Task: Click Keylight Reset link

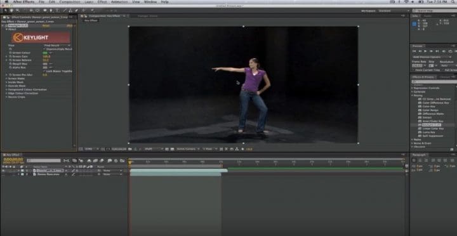Action: [46, 26]
